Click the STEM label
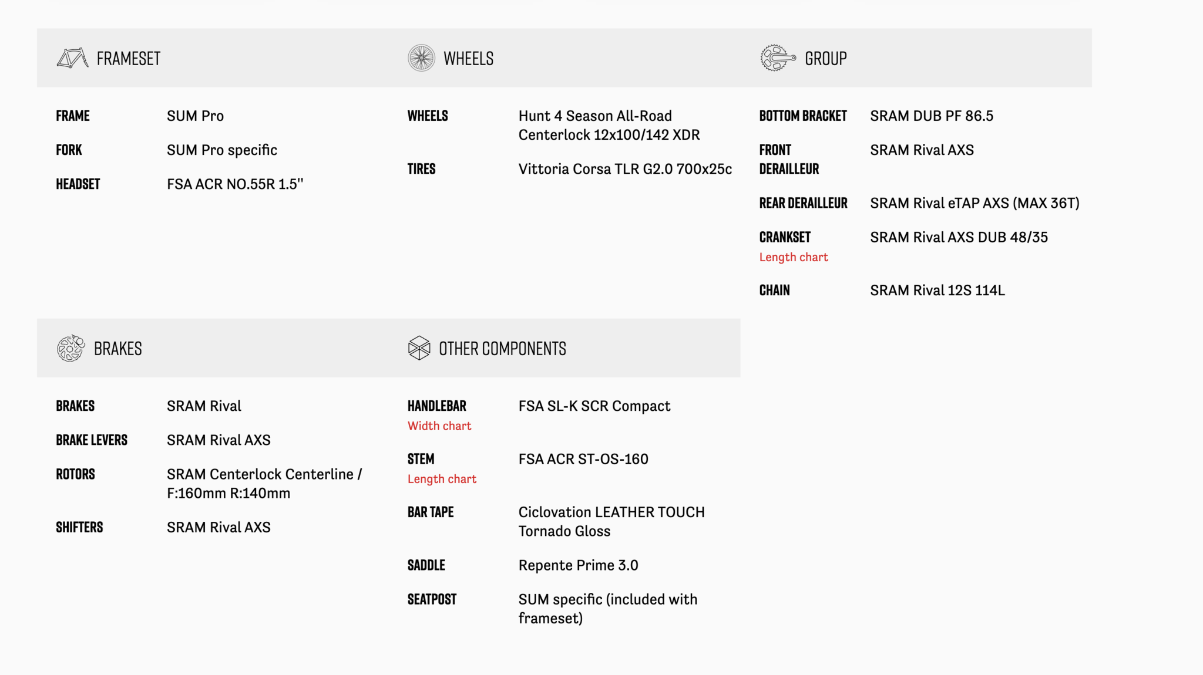Viewport: 1203px width, 675px height. click(421, 459)
